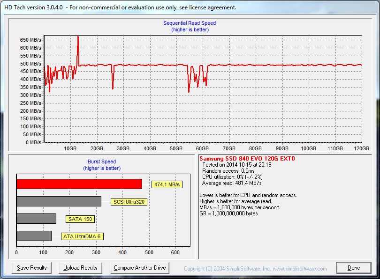Click the 650 MB/s axis label
The image size is (380, 279).
tap(30, 40)
